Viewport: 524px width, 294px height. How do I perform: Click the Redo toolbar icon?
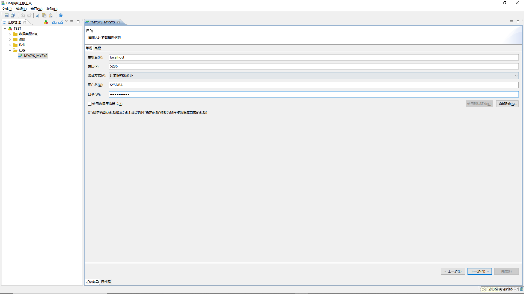[29, 16]
